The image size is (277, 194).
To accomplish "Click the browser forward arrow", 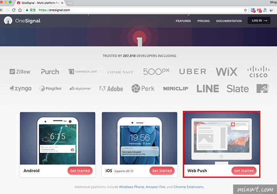I will pos(8,10).
